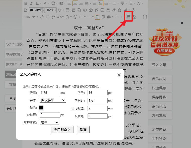Click the 取消 button in dialog
This screenshot has height=148, width=191.
point(83,130)
